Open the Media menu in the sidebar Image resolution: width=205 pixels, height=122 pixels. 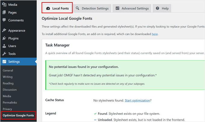[x=18, y=5]
